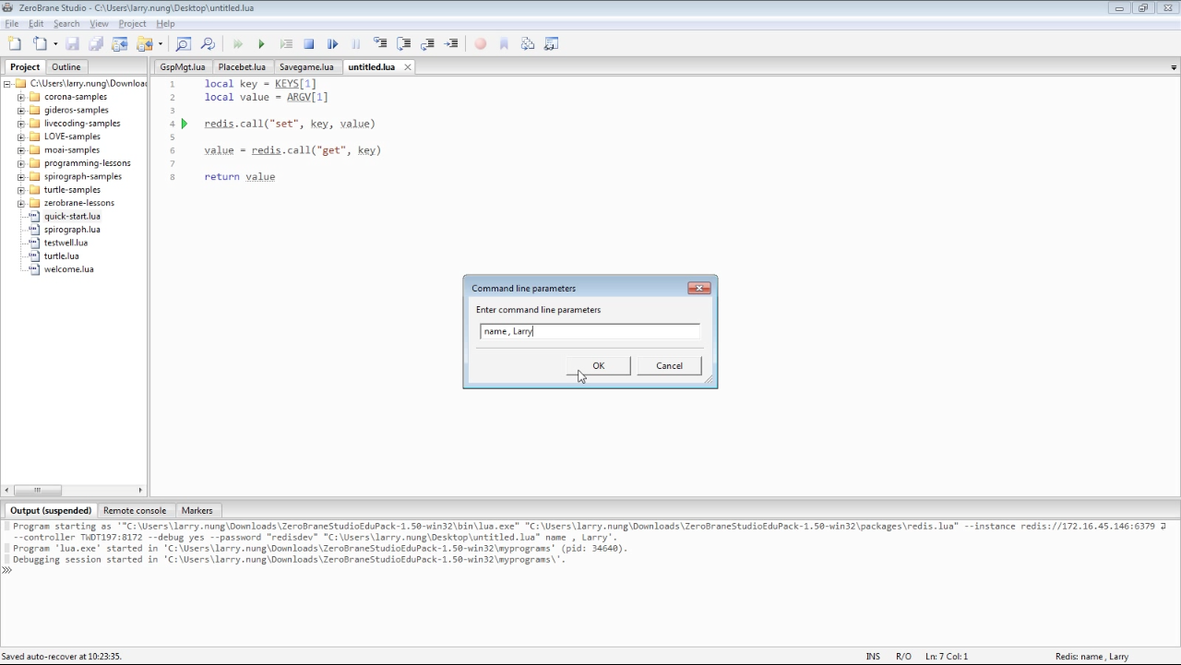Click the set project directory from file icon
The image size is (1181, 665).
click(120, 43)
